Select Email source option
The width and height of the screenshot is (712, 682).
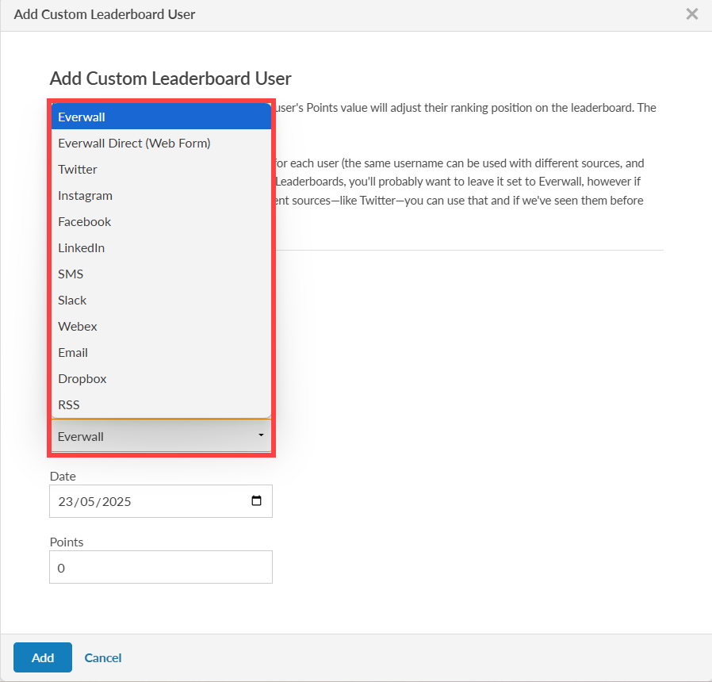(x=161, y=353)
